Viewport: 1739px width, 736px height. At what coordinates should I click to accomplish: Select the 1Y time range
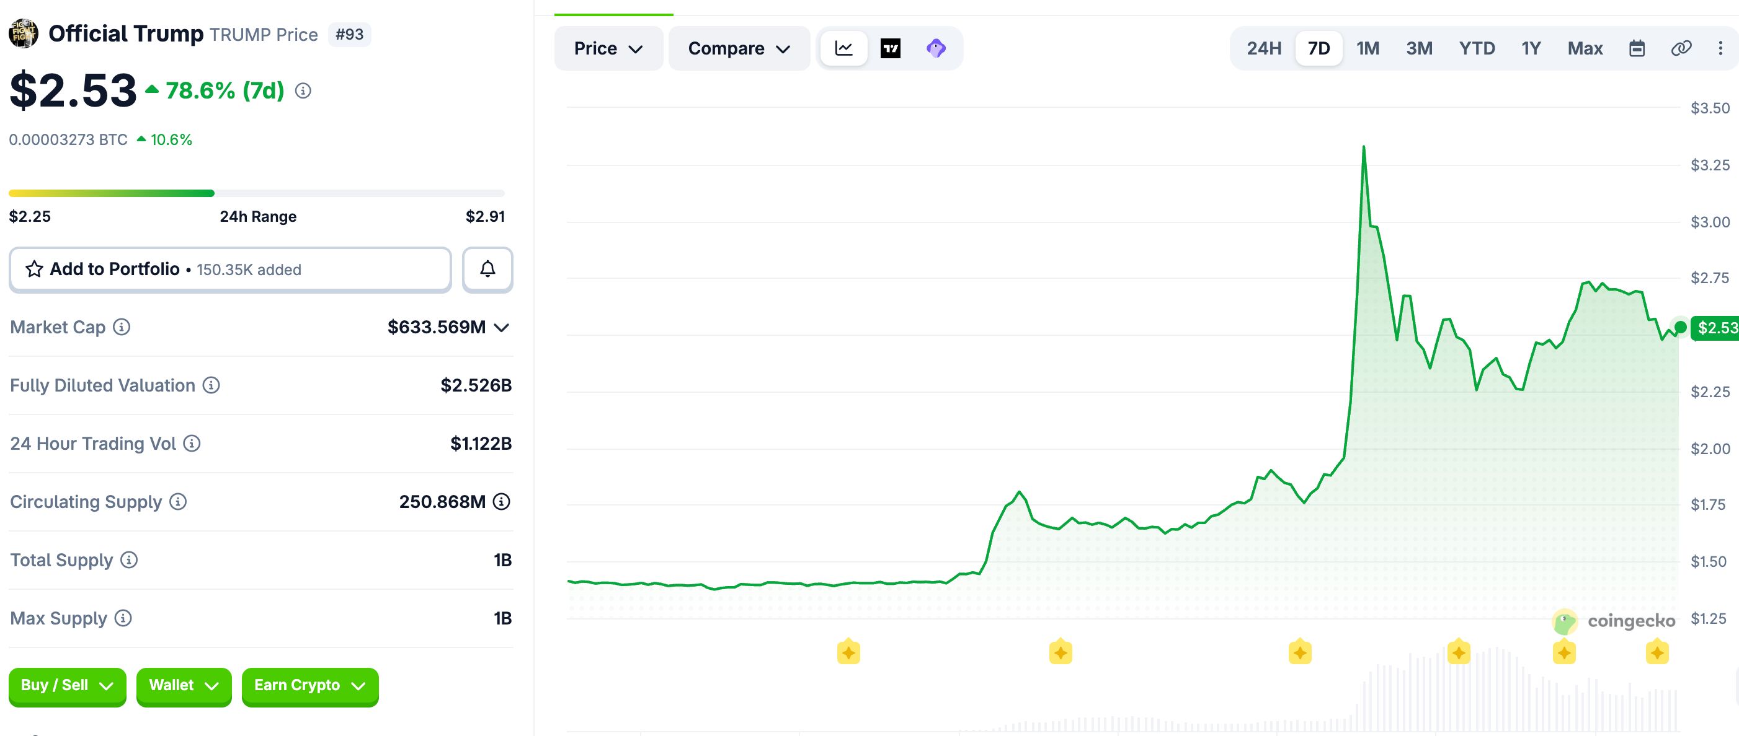pyautogui.click(x=1531, y=48)
